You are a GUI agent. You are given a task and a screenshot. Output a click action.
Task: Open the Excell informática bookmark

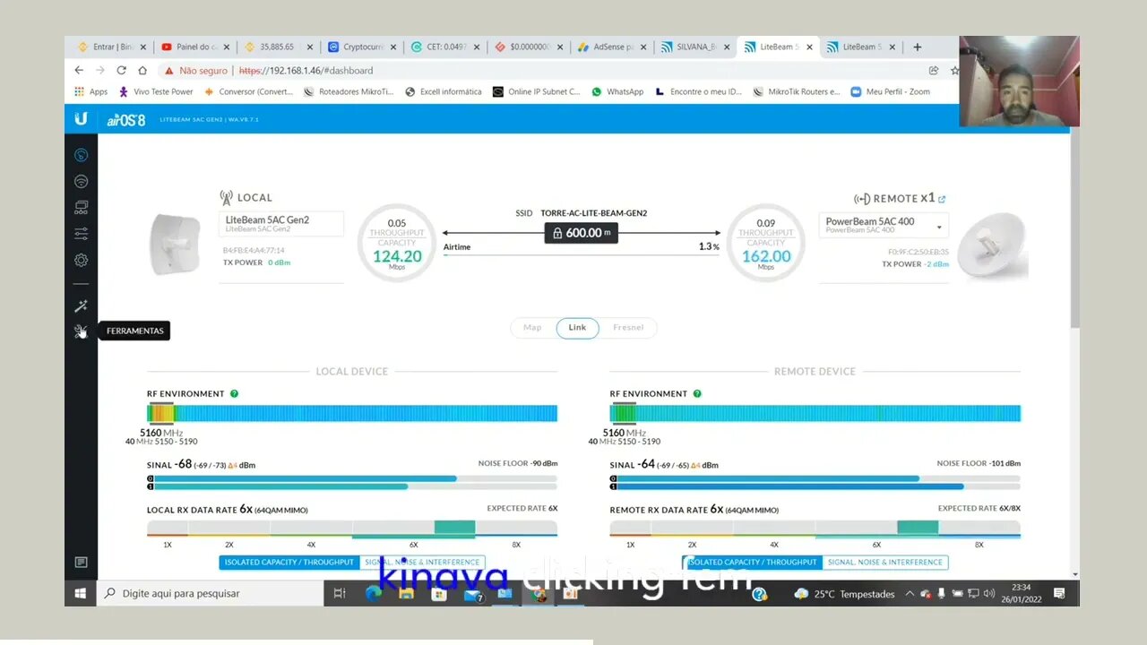[x=444, y=91]
